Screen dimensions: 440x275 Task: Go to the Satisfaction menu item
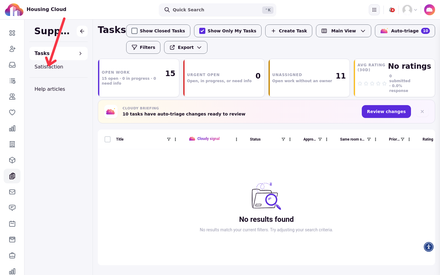tap(49, 67)
